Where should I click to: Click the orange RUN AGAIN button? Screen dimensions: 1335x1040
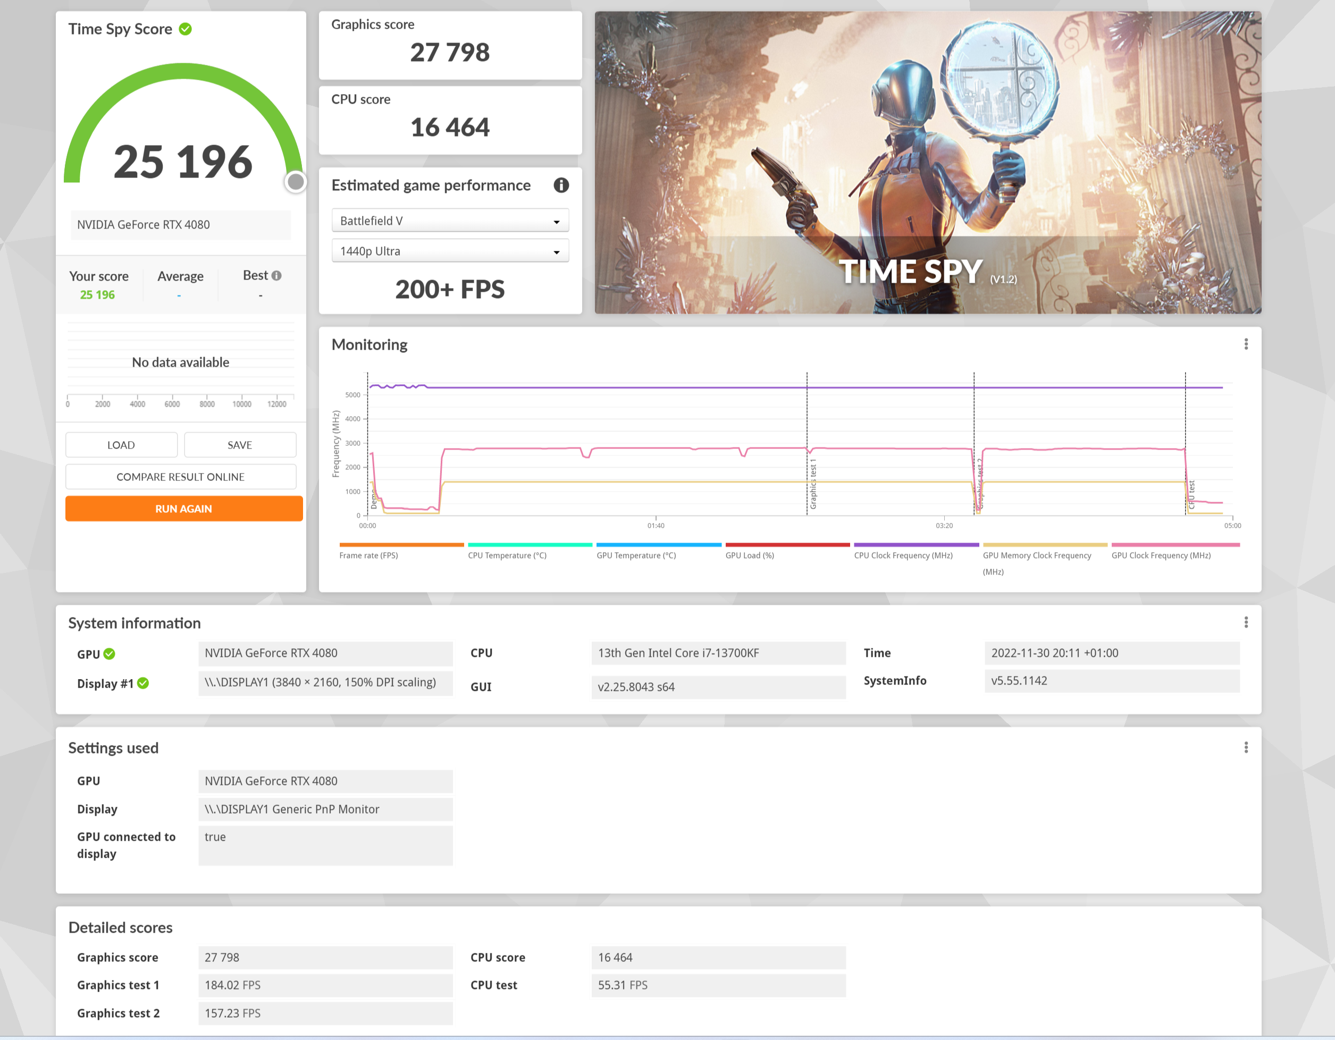click(x=183, y=509)
